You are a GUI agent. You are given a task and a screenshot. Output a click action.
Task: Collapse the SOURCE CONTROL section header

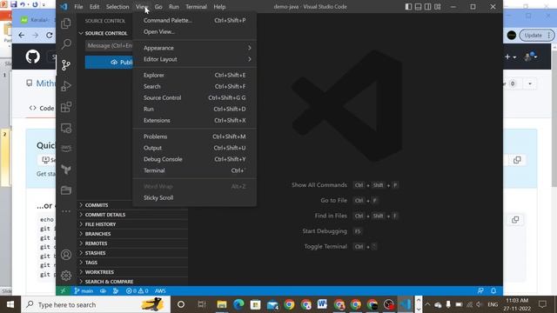click(x=105, y=33)
